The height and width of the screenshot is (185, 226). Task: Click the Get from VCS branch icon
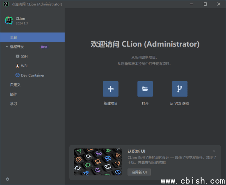(x=180, y=89)
